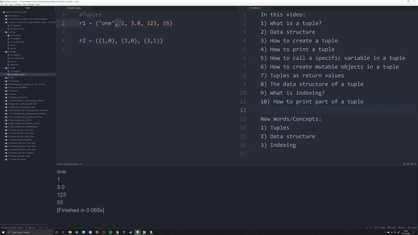Click the '4) How to print a tuple' line

[297, 50]
